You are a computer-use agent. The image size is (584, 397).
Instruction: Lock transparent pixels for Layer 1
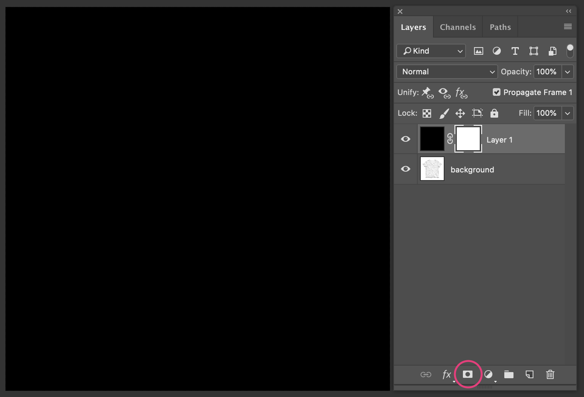426,113
